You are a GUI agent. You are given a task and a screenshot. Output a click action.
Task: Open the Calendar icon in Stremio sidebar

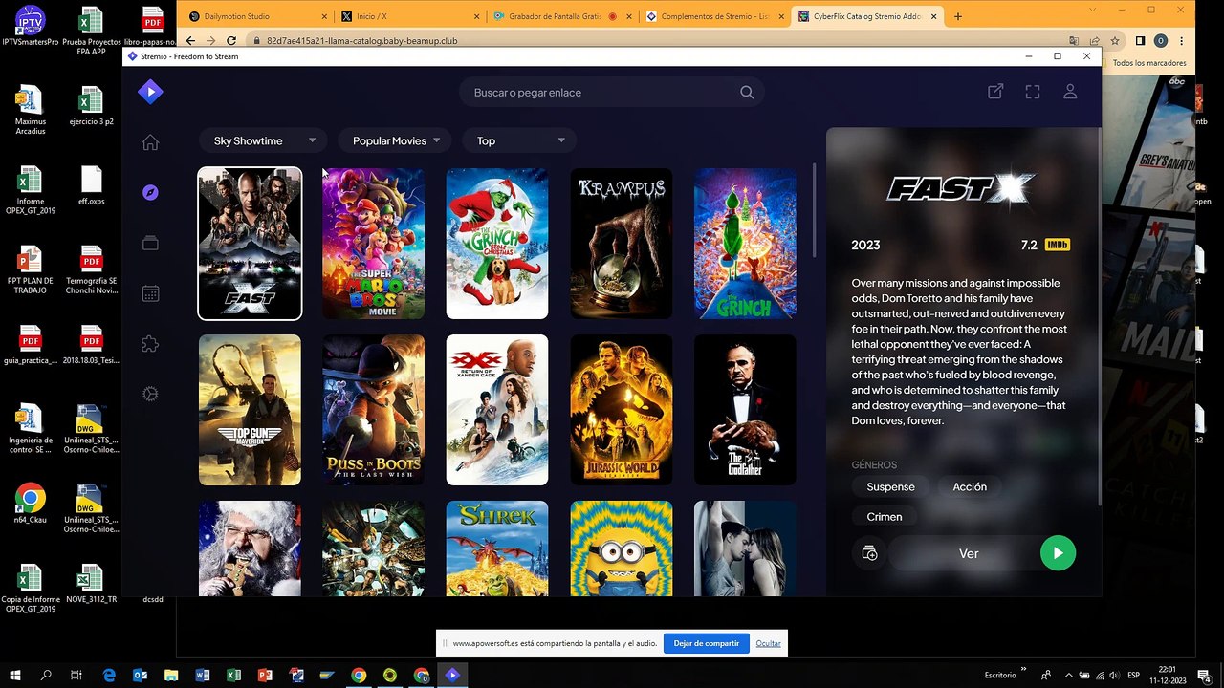point(150,293)
